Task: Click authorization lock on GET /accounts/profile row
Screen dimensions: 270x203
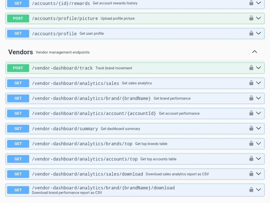Action: pyautogui.click(x=251, y=33)
